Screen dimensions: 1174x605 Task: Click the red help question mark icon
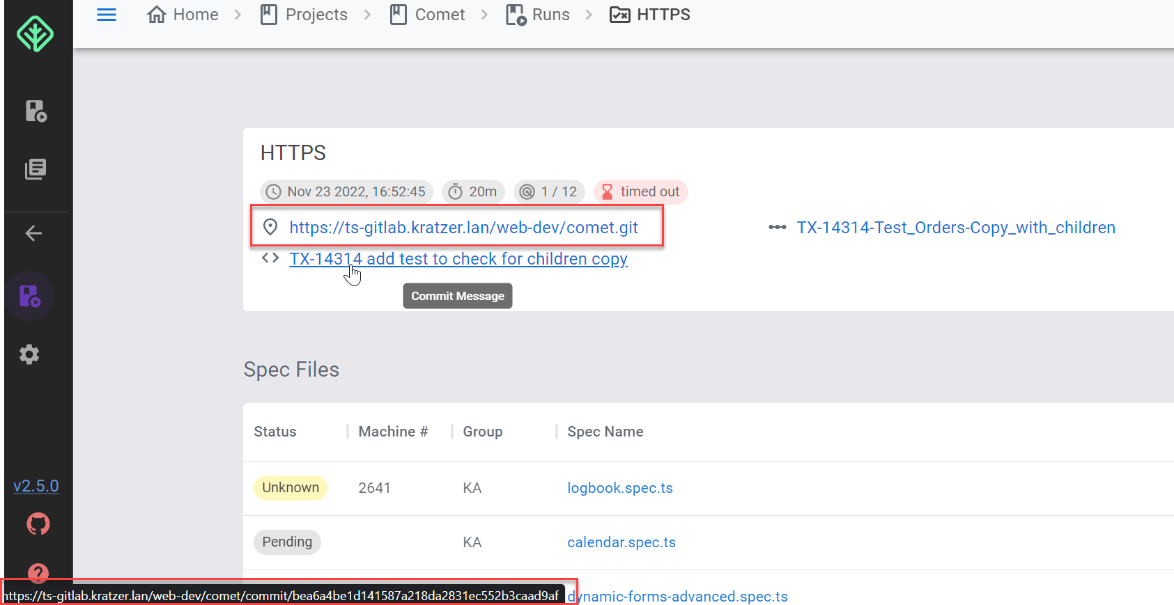[38, 573]
